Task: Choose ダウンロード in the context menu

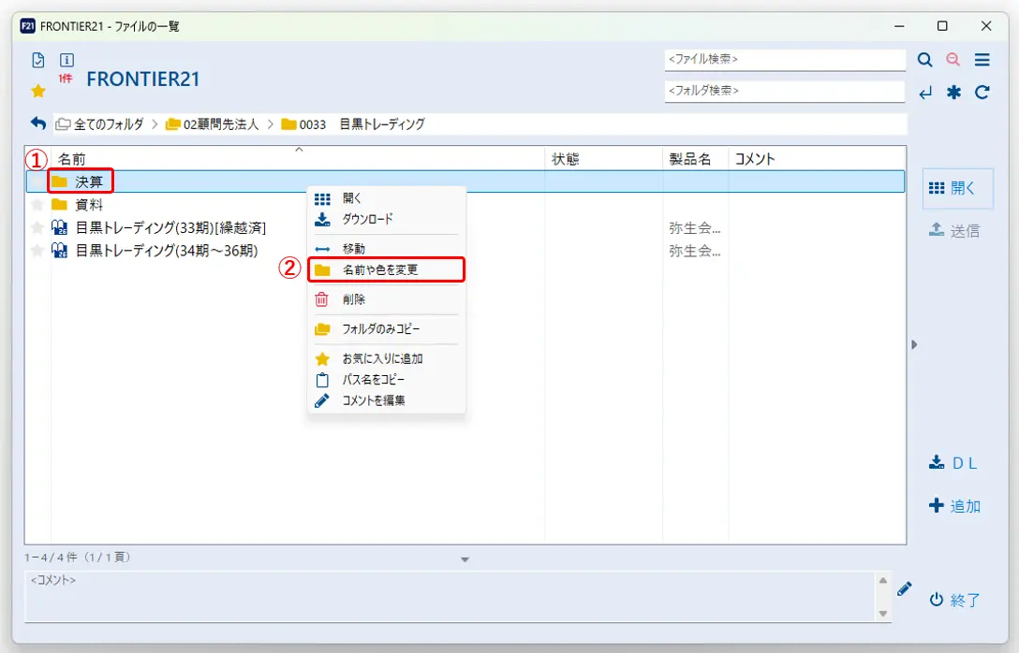Action: [x=387, y=220]
